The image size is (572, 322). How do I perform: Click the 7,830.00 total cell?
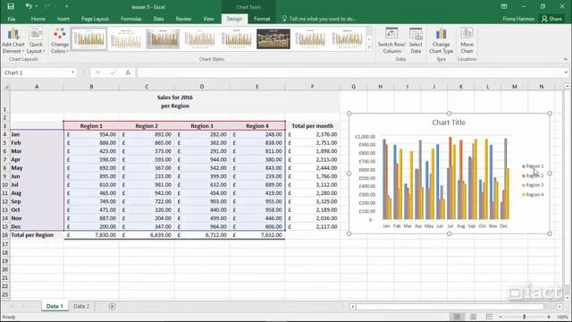[x=91, y=235]
